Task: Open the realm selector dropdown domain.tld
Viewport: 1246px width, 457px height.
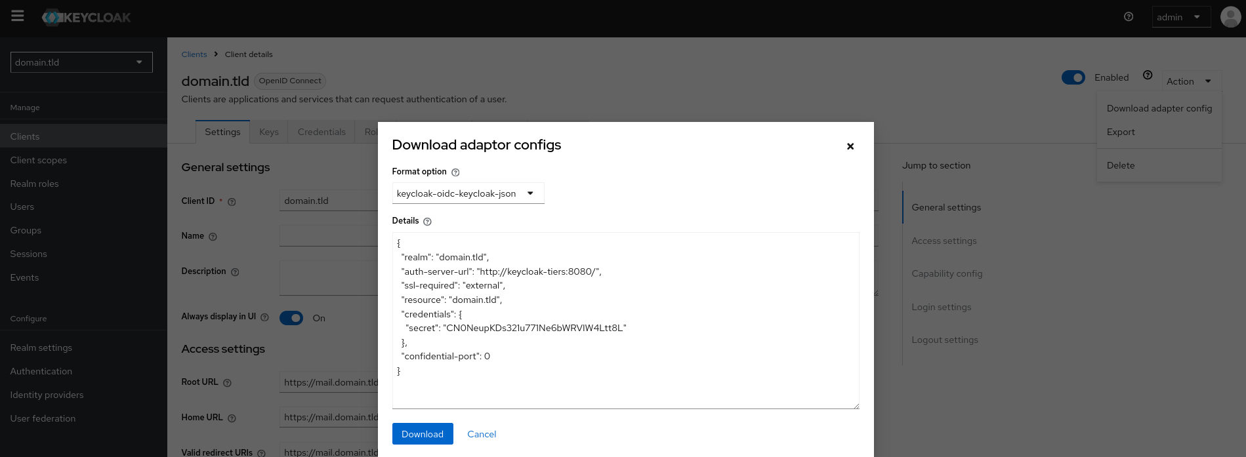Action: [81, 62]
